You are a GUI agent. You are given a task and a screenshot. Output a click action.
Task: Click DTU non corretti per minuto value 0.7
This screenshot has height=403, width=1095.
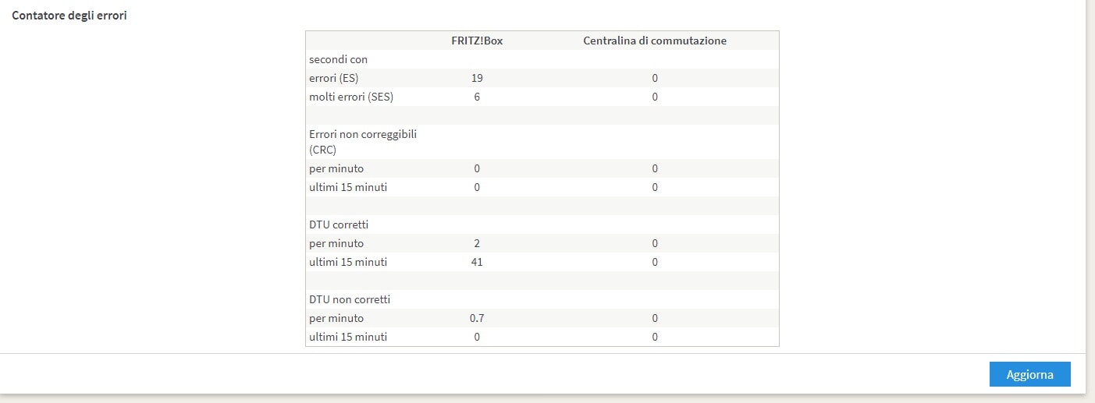click(477, 318)
